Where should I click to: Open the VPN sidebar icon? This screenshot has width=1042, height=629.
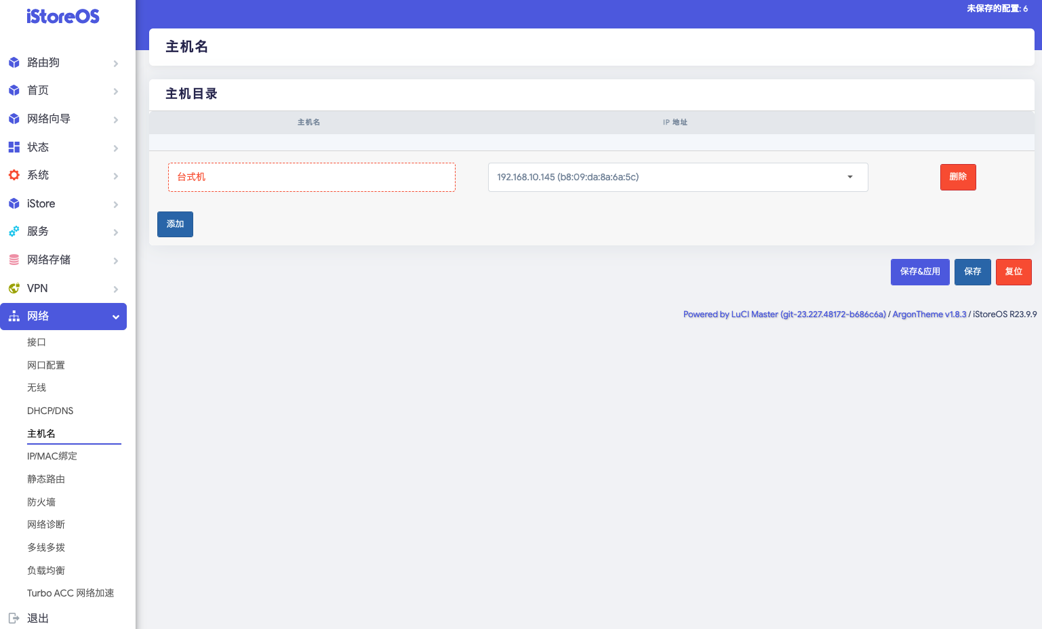(x=14, y=288)
